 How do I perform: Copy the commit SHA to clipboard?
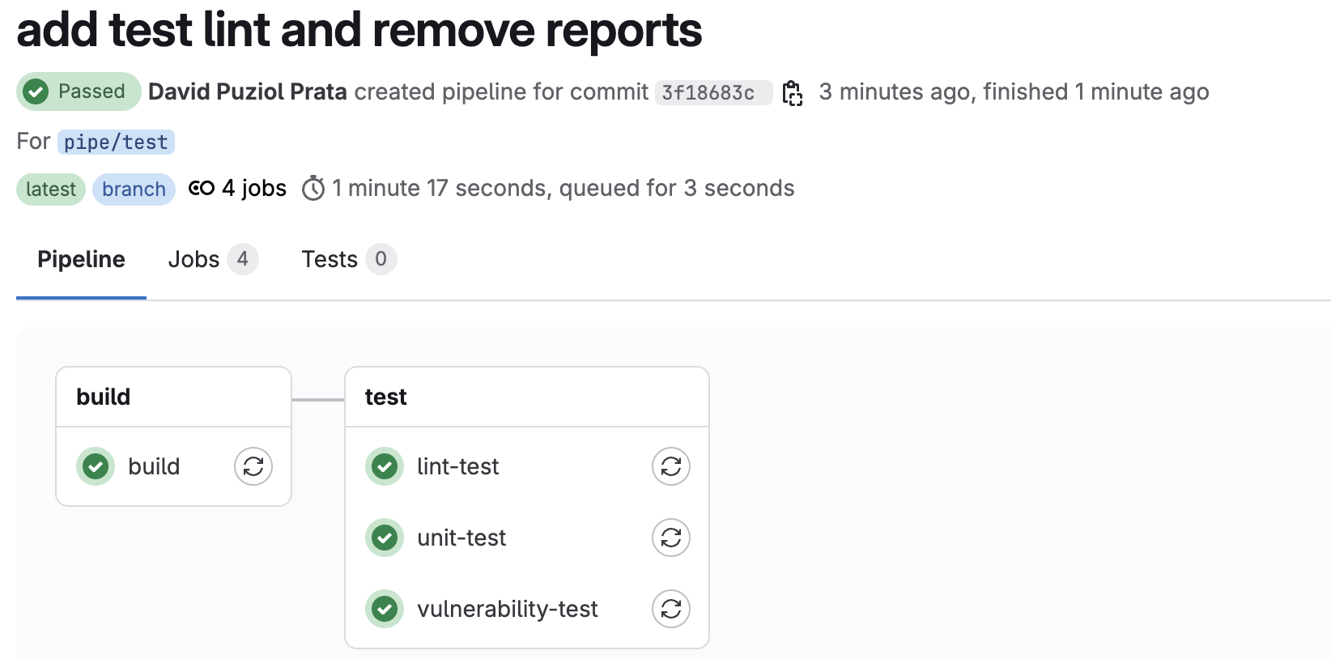[793, 93]
